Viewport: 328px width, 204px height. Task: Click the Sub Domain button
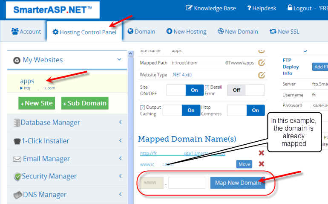click(85, 103)
